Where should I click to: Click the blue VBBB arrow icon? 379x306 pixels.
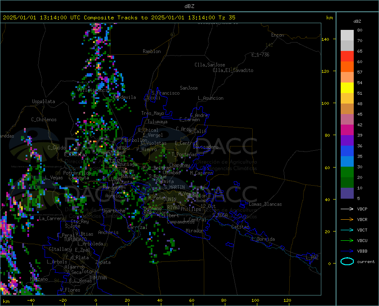[x=347, y=251]
